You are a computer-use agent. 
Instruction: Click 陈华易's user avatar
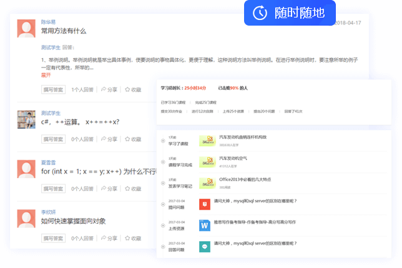(x=26, y=29)
